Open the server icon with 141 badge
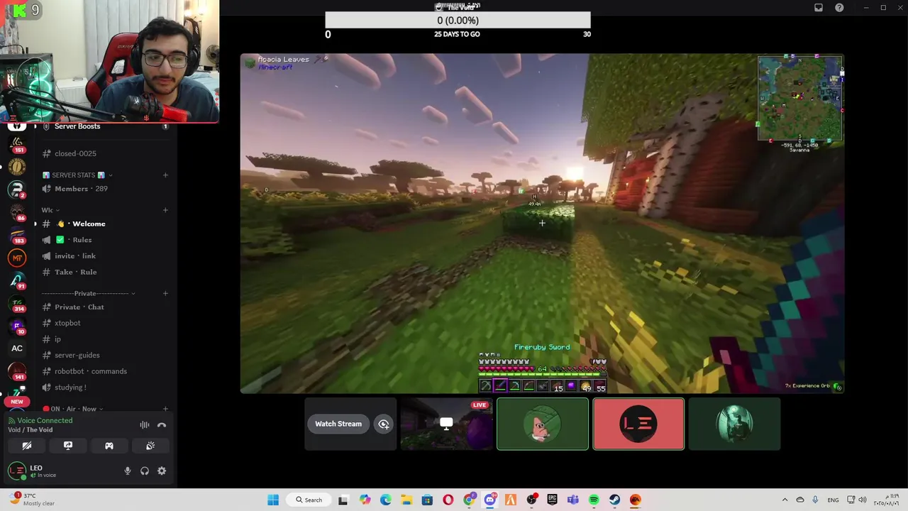The height and width of the screenshot is (511, 908). pyautogui.click(x=17, y=371)
